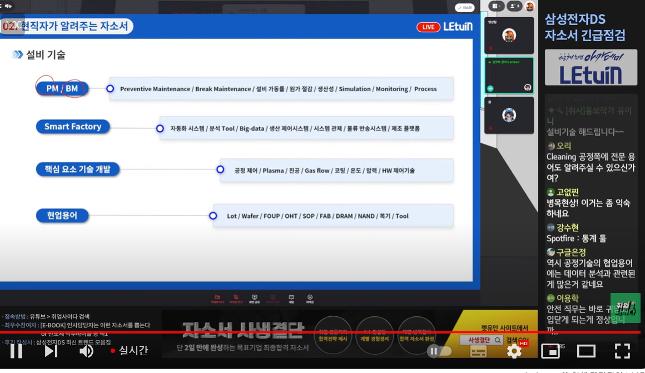This screenshot has width=645, height=373.
Task: Click the Smart Factory pill on the slide
Action: pos(73,126)
